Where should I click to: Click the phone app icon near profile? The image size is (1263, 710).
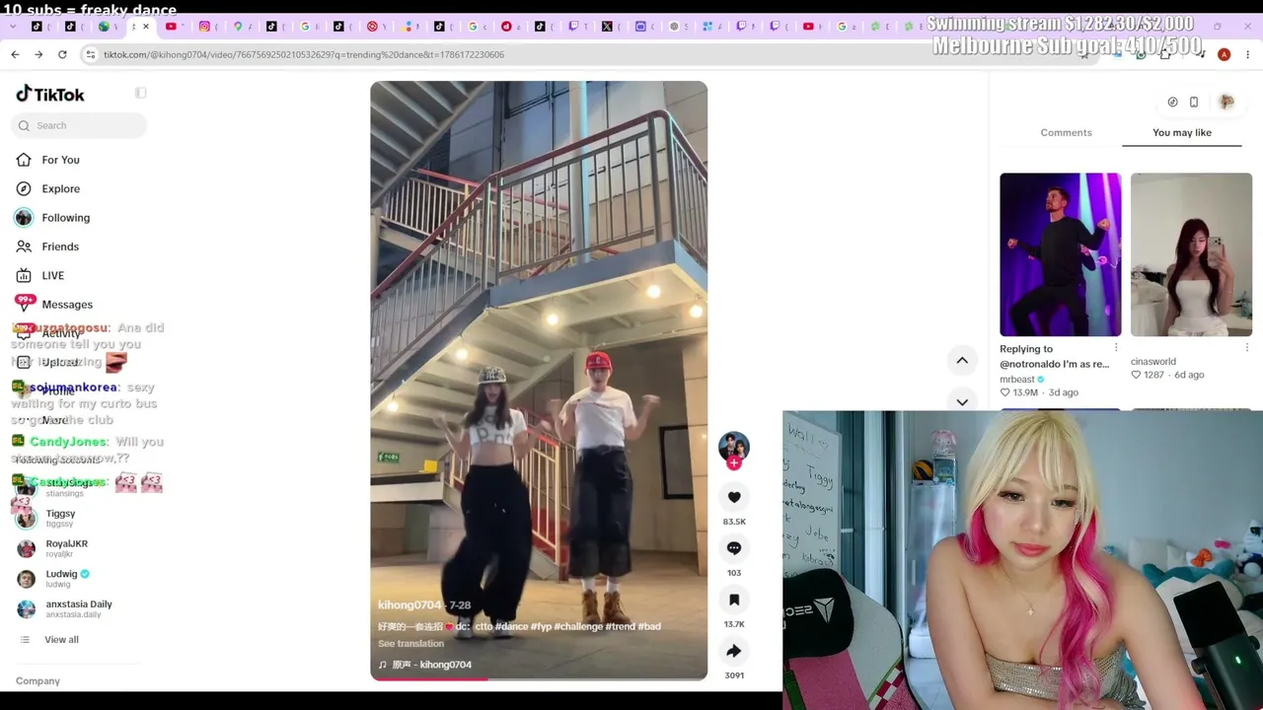1194,102
